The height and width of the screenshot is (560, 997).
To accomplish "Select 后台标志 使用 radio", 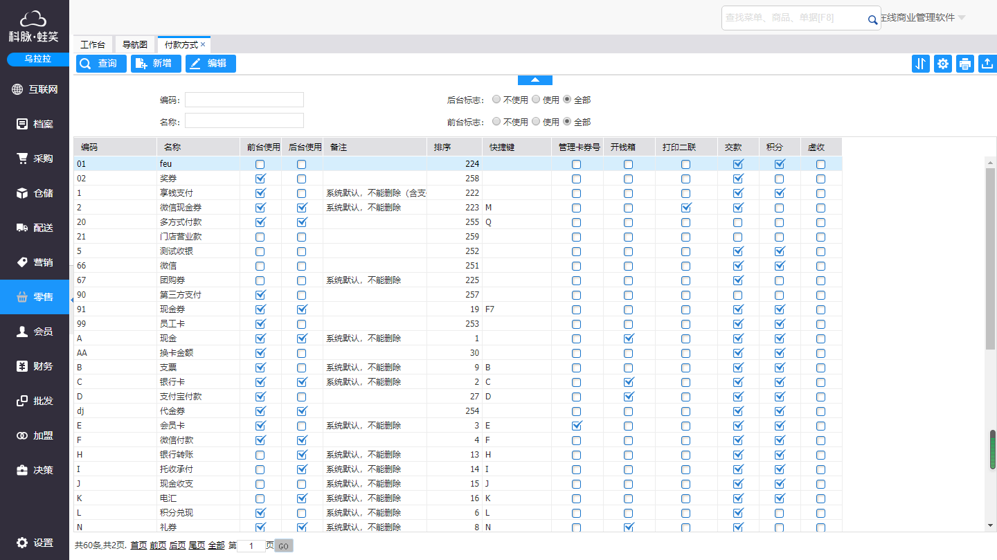I will click(x=536, y=100).
